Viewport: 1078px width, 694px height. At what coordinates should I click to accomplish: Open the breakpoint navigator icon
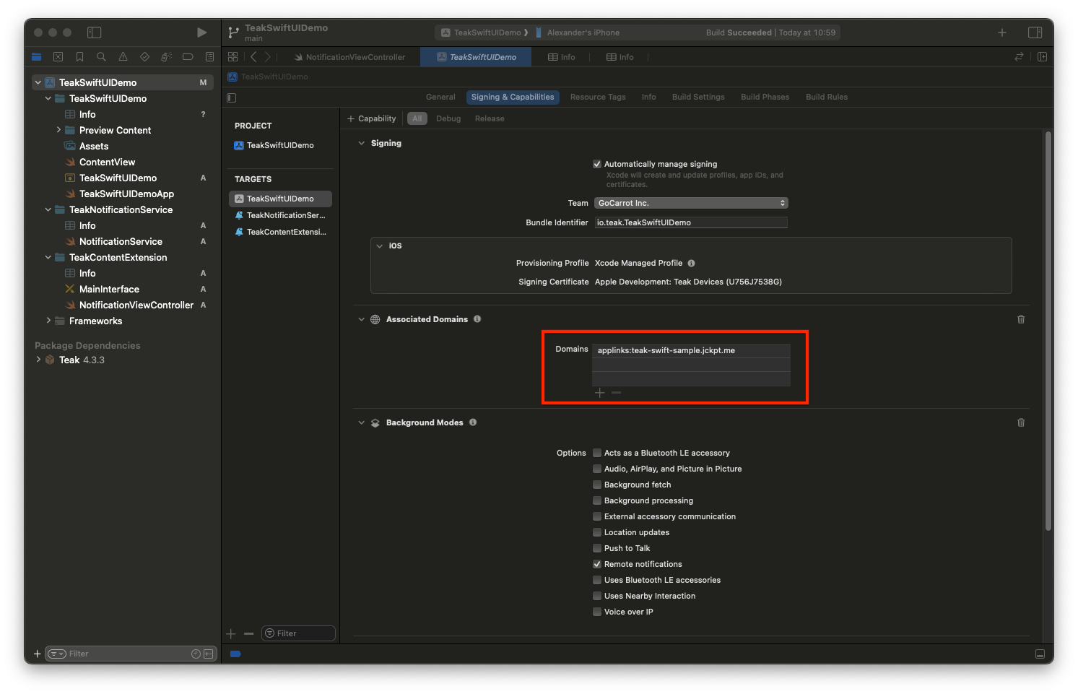click(188, 57)
